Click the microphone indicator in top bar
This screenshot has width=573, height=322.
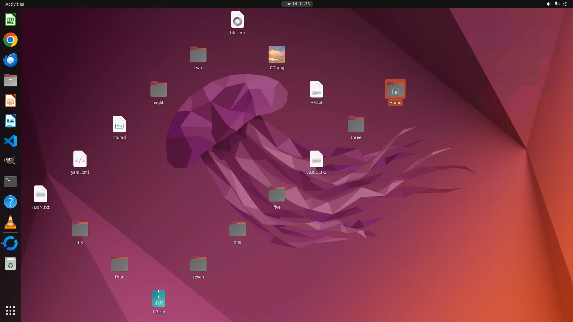[x=557, y=4]
